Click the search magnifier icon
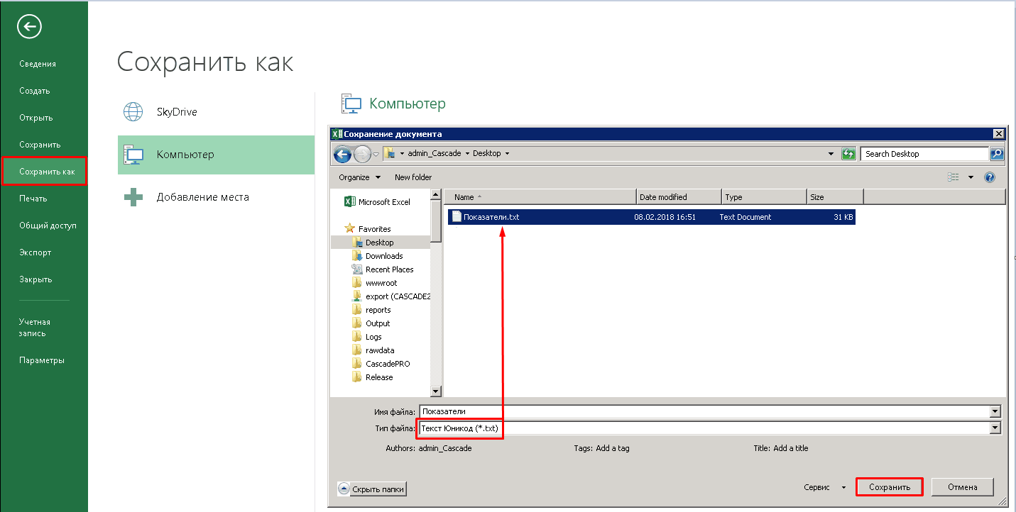This screenshot has width=1016, height=512. pyautogui.click(x=997, y=154)
